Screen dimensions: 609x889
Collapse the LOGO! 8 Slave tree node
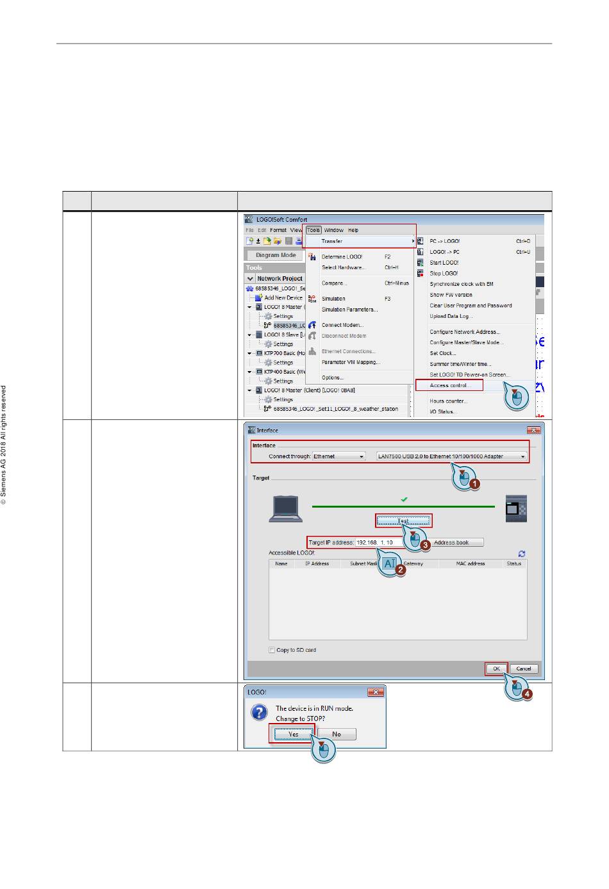click(250, 335)
